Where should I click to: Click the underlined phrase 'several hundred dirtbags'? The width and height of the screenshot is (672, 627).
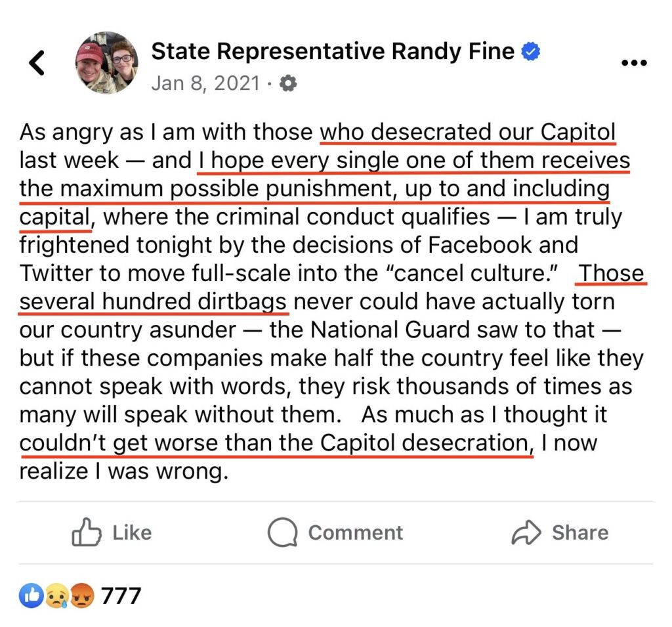(154, 301)
